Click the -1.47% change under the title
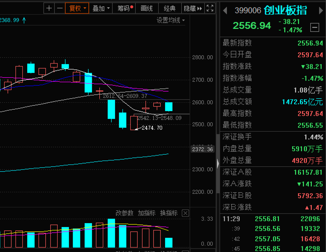 tap(290, 30)
